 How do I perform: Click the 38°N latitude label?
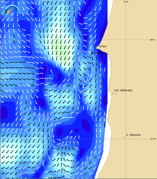(x=152, y=40)
